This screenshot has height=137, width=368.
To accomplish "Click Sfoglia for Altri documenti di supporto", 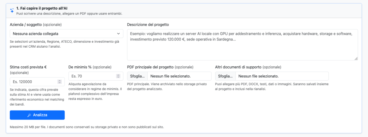I will [x=225, y=76].
